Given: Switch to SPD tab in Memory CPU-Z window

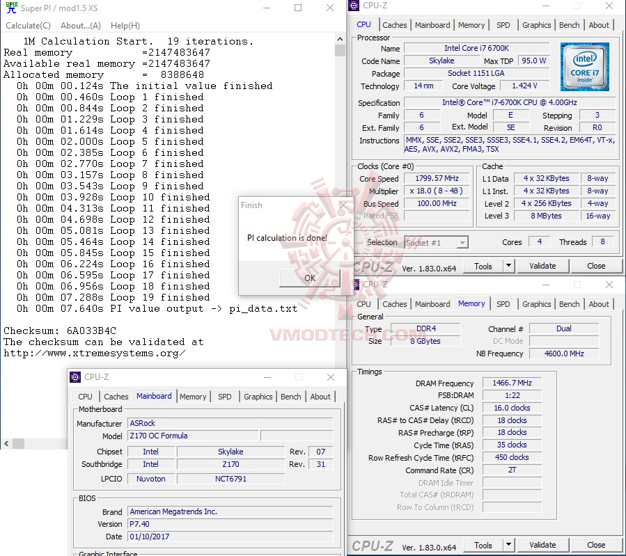Looking at the screenshot, I should pyautogui.click(x=503, y=304).
